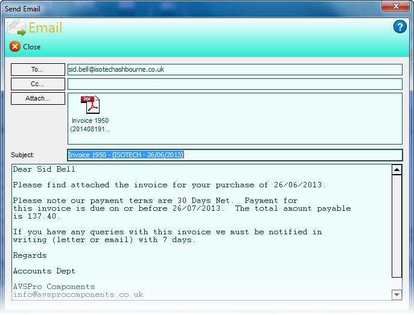Click the envelope Email icon in the header

16,28
